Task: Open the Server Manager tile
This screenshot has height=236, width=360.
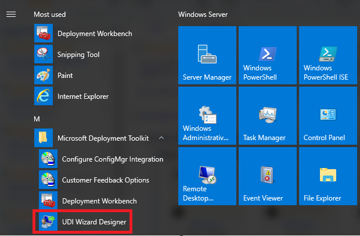Action: pos(207,55)
